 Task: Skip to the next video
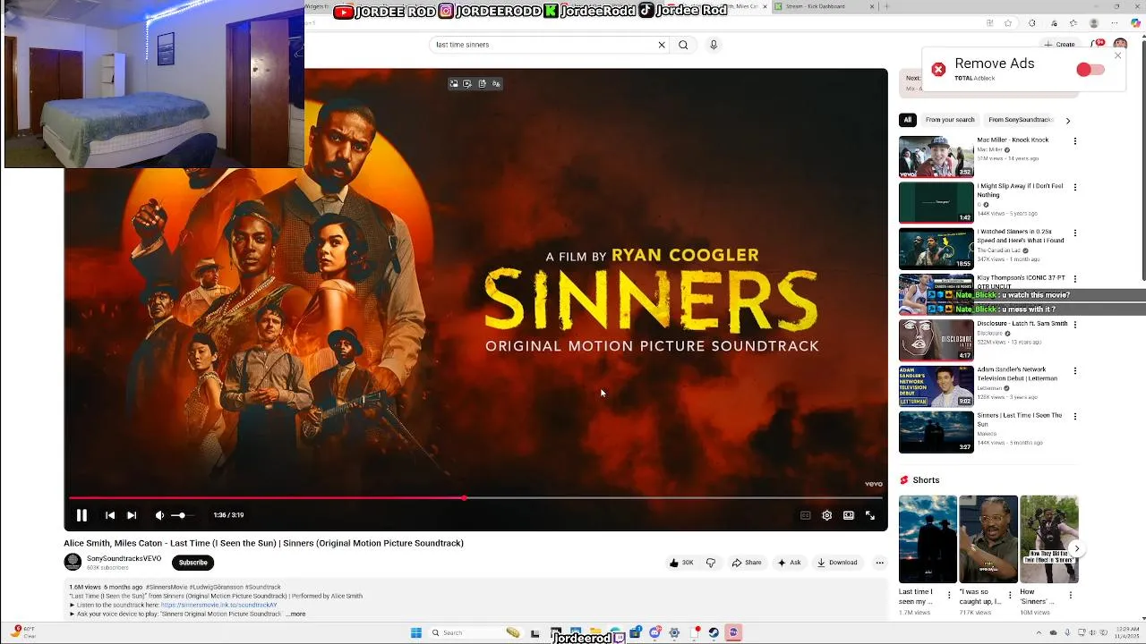click(132, 515)
